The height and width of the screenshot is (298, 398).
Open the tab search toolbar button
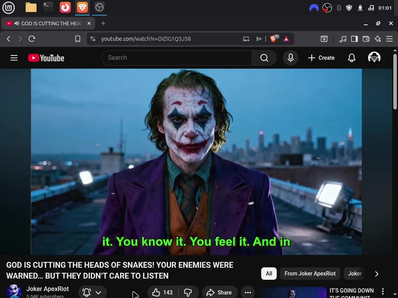point(324,39)
